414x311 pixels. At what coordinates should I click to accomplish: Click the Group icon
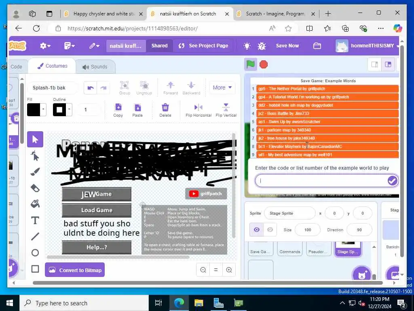pyautogui.click(x=125, y=88)
